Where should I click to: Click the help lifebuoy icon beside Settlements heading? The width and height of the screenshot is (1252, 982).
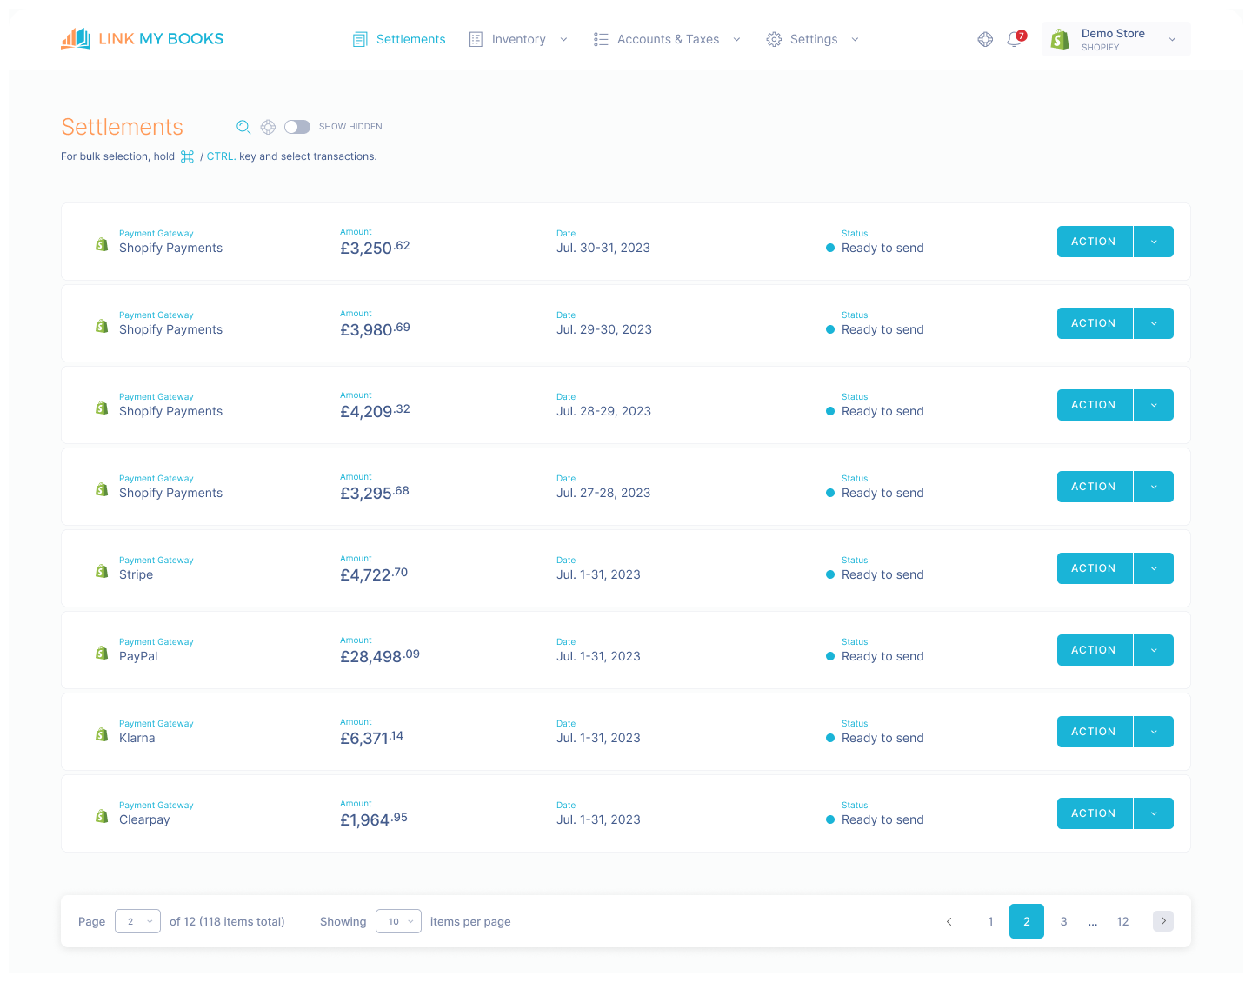[x=269, y=127]
